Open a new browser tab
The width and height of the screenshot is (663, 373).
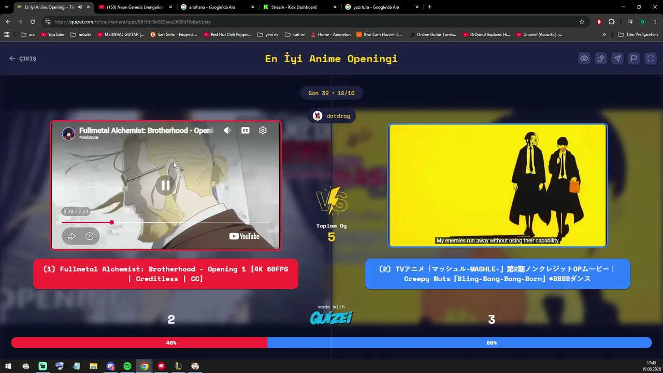click(x=429, y=7)
